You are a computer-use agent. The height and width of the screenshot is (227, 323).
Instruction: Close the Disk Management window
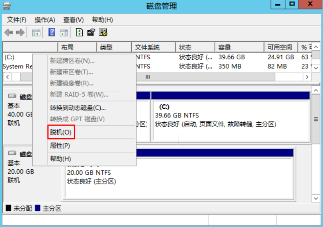[310, 4]
